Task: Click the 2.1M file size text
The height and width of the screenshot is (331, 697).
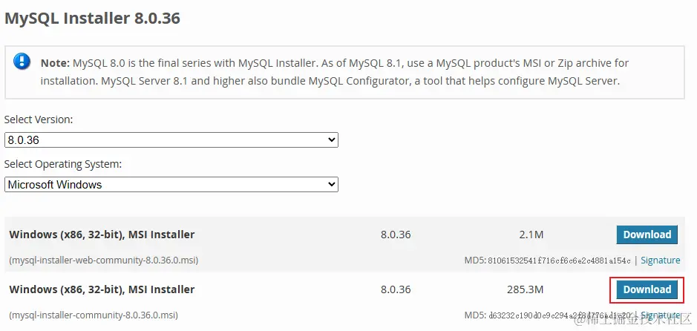Action: point(531,235)
